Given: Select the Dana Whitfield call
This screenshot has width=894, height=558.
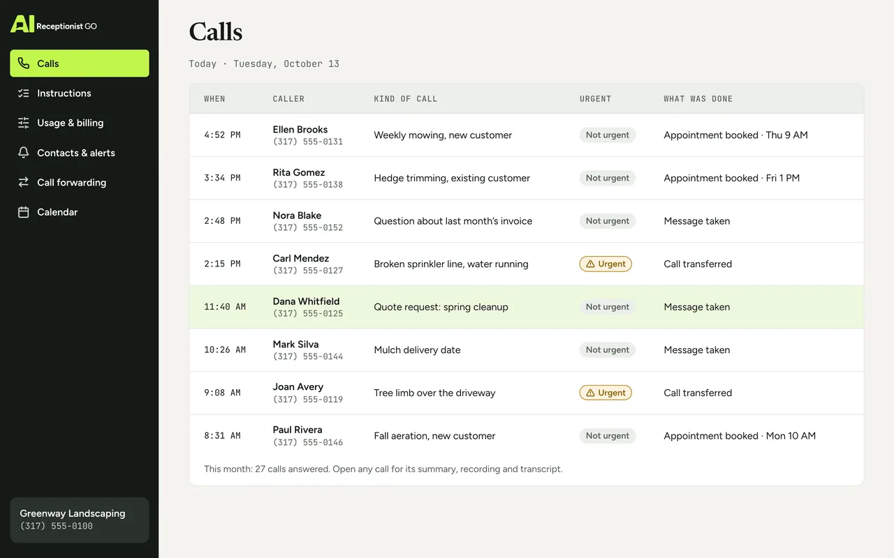Looking at the screenshot, I should (x=527, y=307).
